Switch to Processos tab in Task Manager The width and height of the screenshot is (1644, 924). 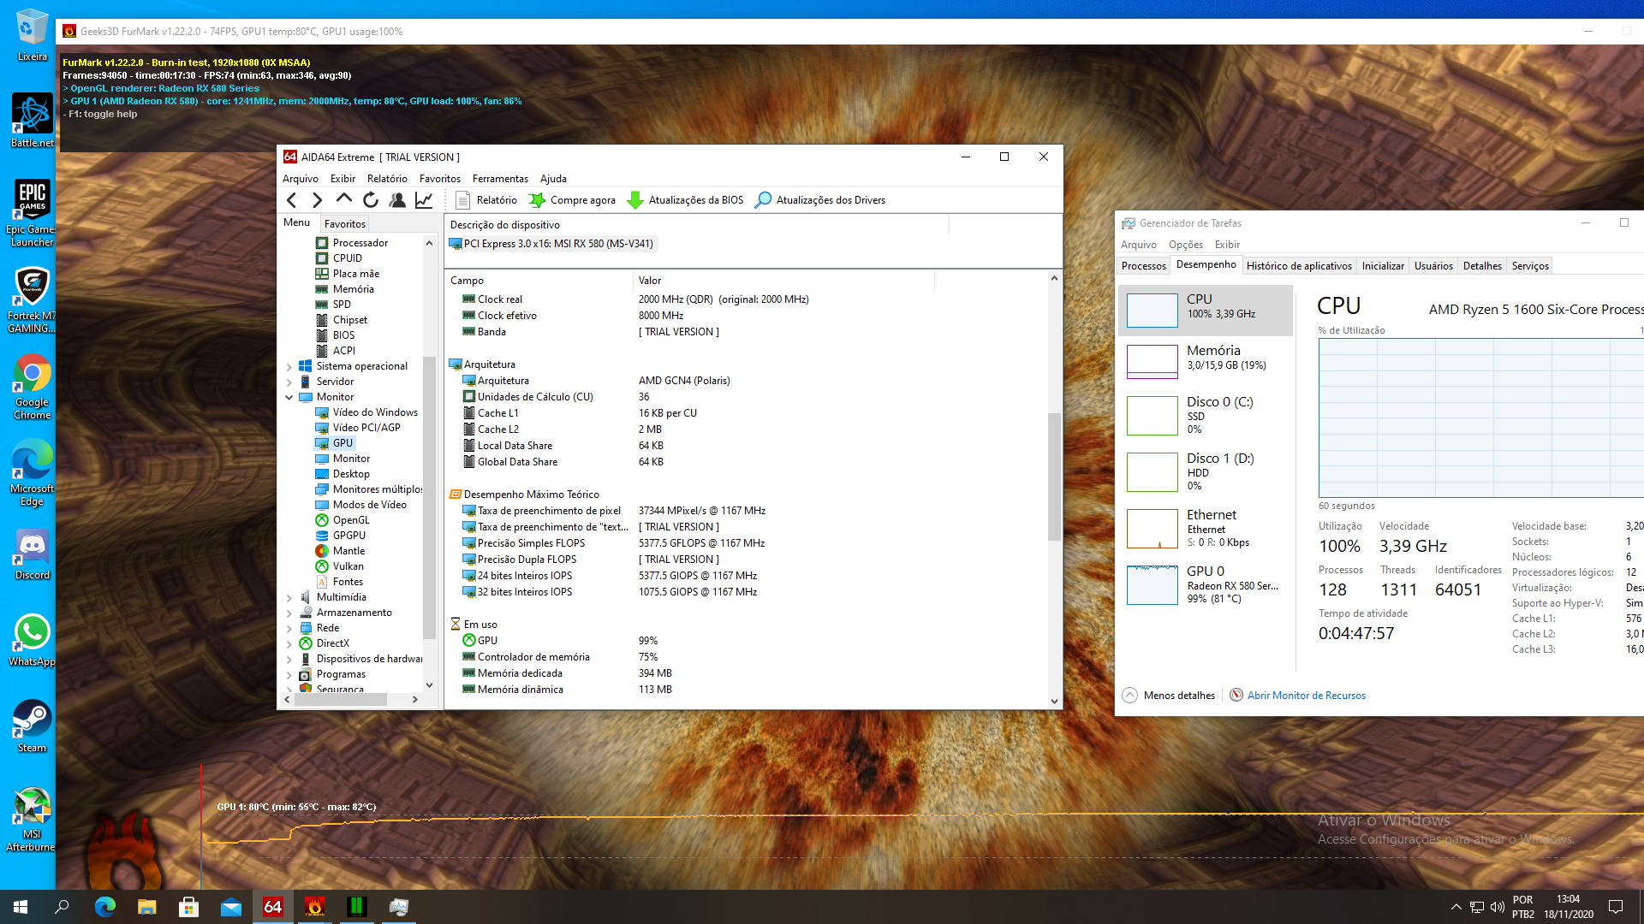pyautogui.click(x=1143, y=266)
